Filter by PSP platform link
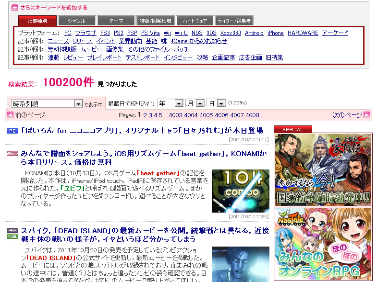 [x=132, y=33]
